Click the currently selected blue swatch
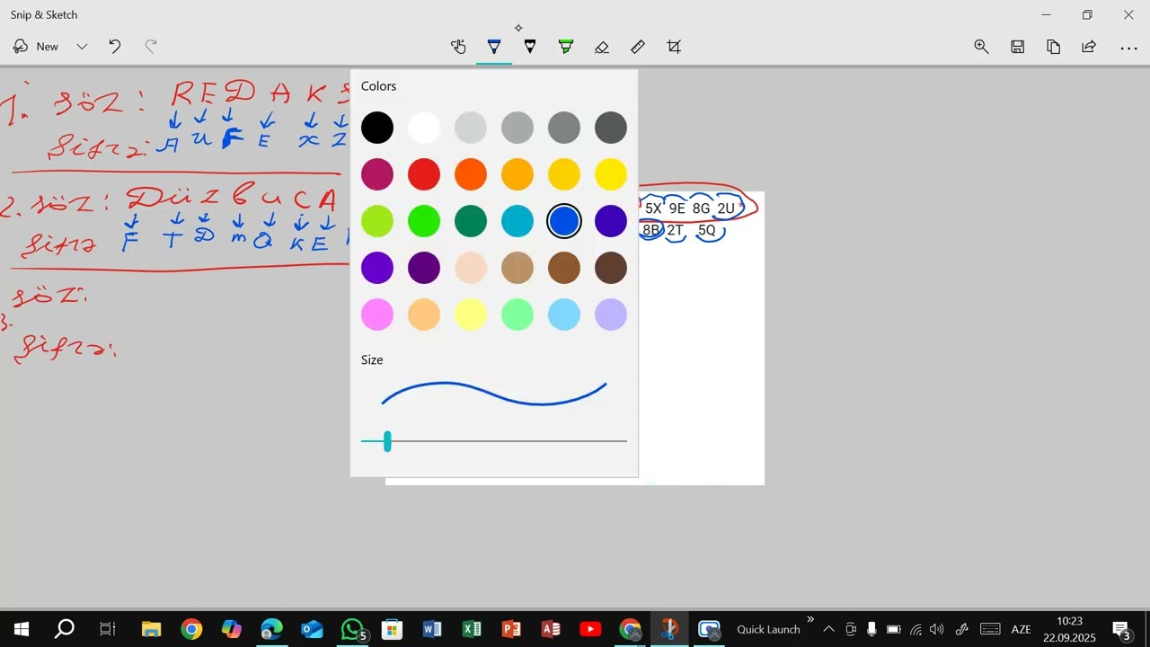Screen dimensions: 1150x647 (564, 221)
